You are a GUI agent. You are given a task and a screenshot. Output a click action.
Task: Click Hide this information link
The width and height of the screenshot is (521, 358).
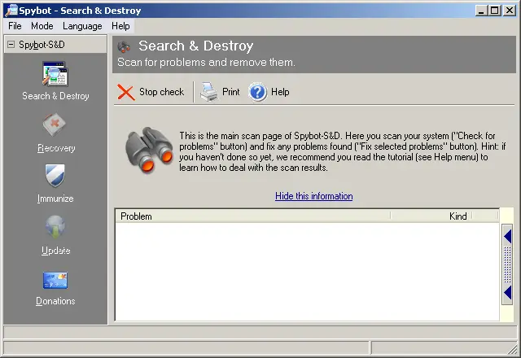(x=314, y=196)
